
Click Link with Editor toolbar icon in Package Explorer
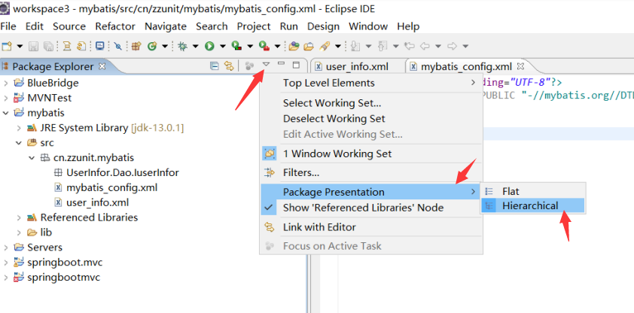229,66
